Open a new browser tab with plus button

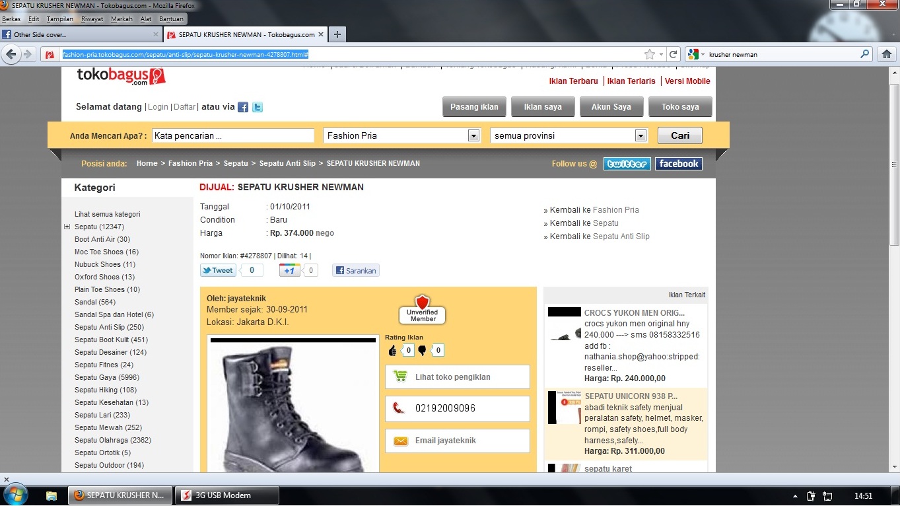[337, 34]
